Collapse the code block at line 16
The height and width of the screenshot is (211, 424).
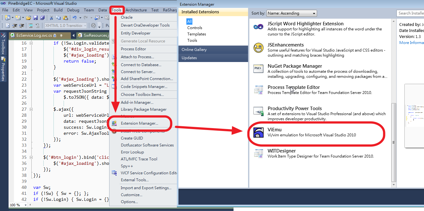point(31,43)
